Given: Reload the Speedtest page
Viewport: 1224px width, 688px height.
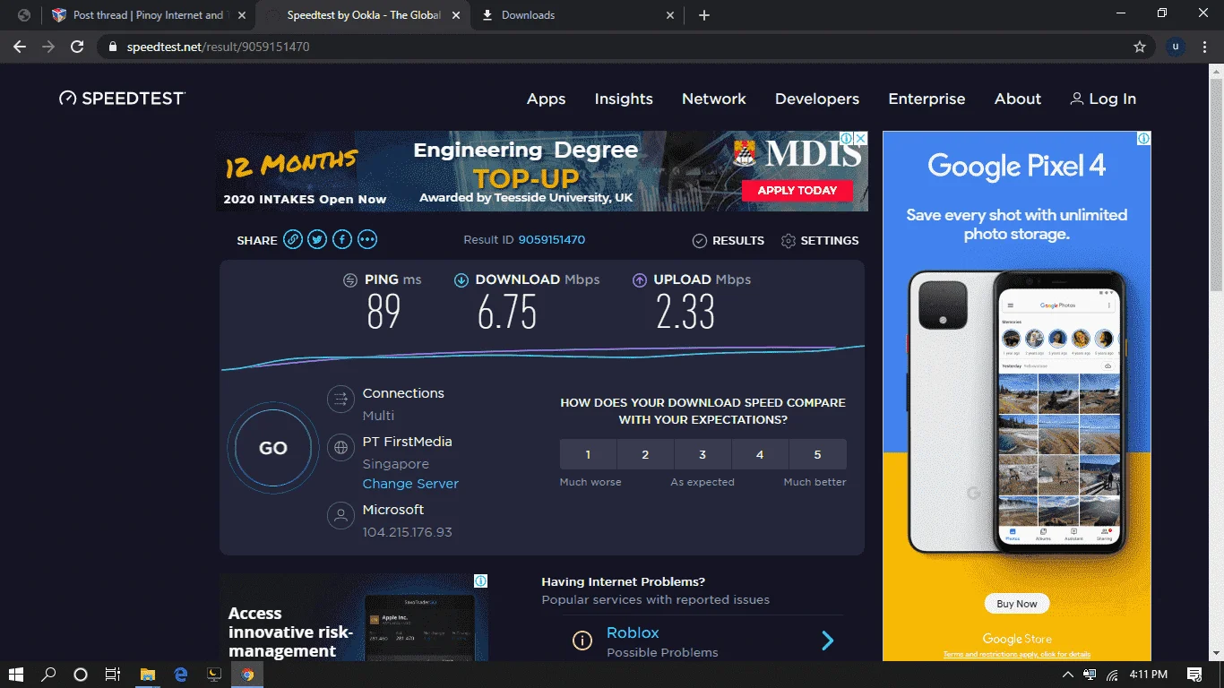Looking at the screenshot, I should (x=78, y=47).
